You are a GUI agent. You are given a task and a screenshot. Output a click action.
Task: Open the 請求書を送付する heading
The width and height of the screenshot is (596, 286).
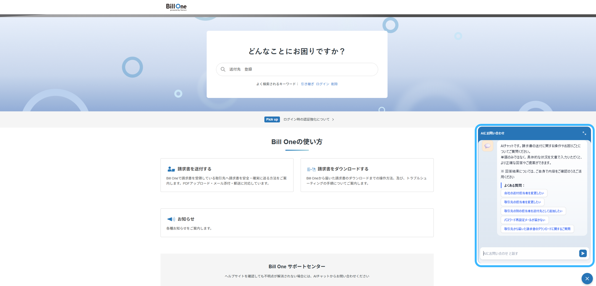click(194, 169)
